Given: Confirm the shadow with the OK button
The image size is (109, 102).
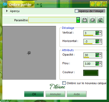Looking at the screenshot, I should (x=34, y=94).
